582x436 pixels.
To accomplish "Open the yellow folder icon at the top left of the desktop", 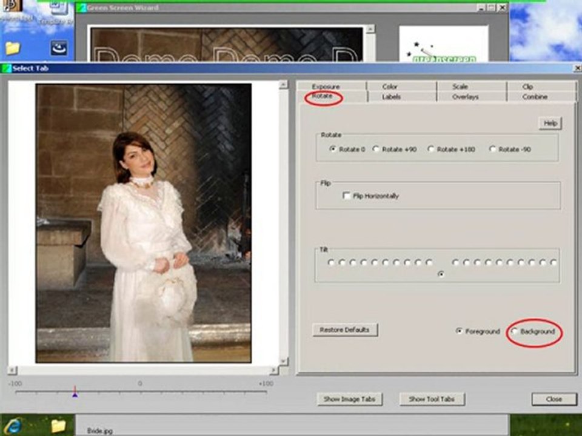I will pyautogui.click(x=13, y=48).
